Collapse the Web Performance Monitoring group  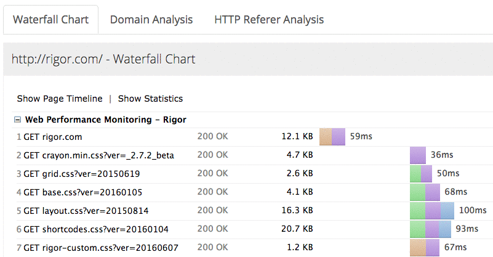tap(18, 120)
